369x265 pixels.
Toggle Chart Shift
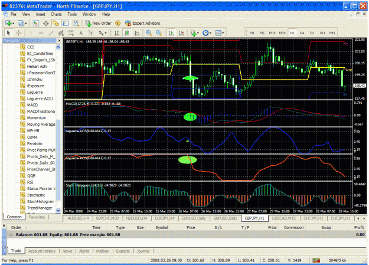tap(181, 33)
